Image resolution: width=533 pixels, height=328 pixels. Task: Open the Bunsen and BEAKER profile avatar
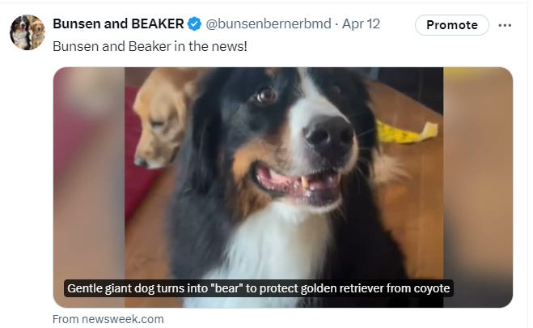click(27, 32)
